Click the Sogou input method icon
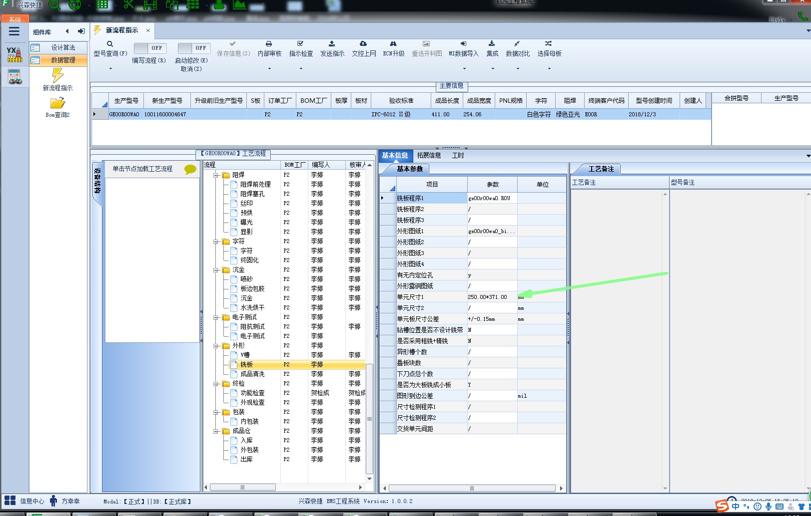This screenshot has width=811, height=516. click(722, 506)
